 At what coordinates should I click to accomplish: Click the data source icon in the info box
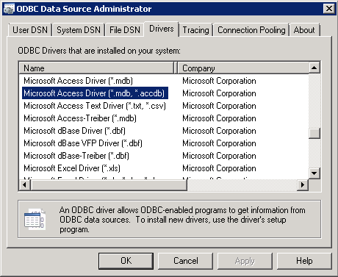(35, 219)
